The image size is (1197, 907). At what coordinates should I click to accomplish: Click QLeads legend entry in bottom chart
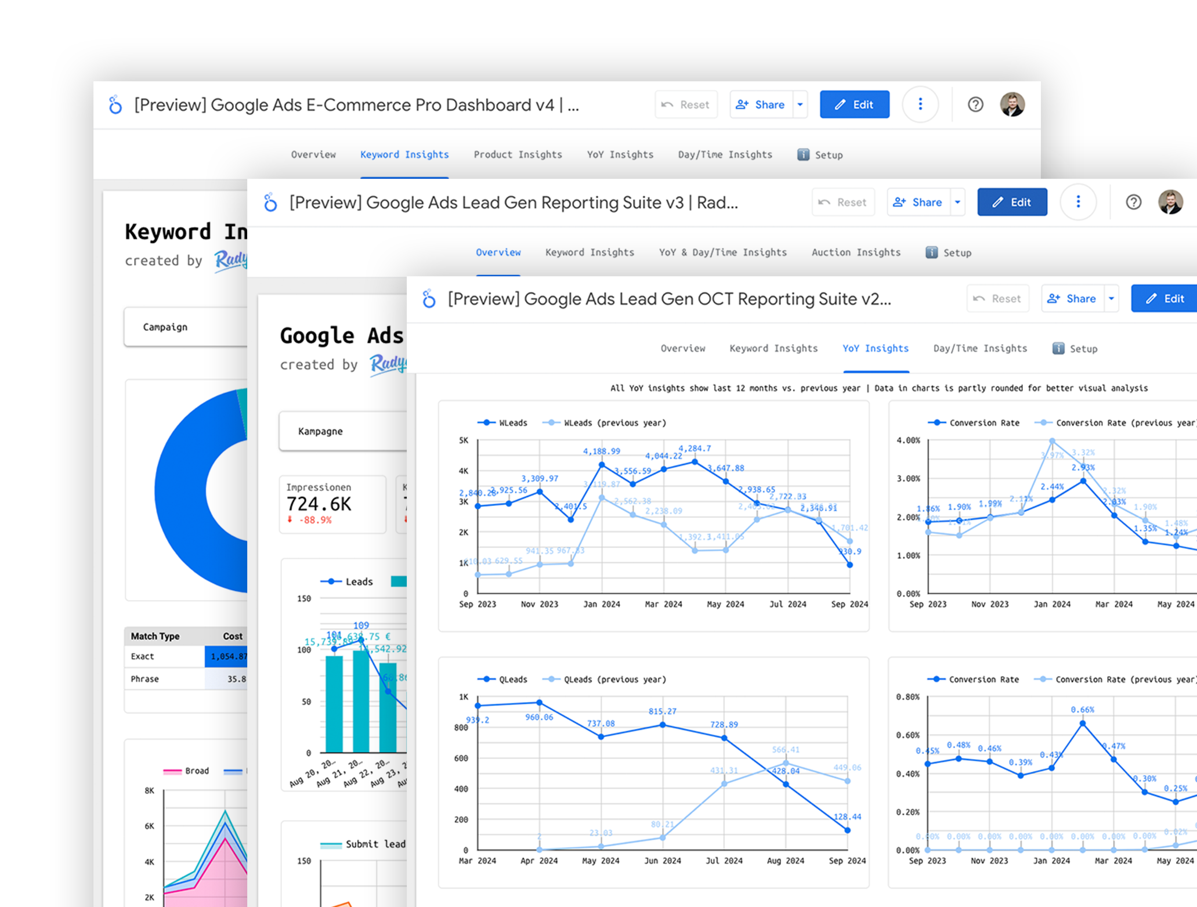click(x=502, y=679)
